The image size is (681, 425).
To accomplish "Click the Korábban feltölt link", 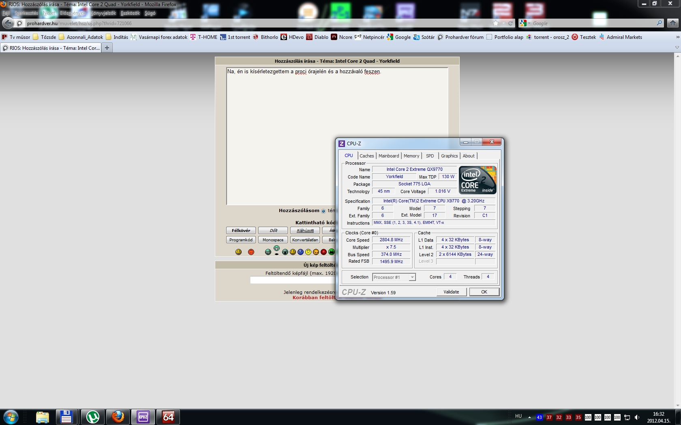I will [x=314, y=297].
